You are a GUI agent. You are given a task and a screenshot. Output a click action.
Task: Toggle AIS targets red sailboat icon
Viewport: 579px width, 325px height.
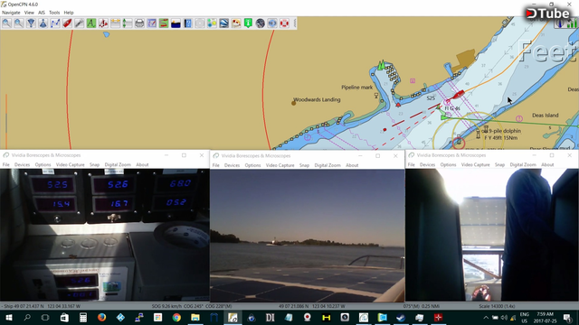103,23
